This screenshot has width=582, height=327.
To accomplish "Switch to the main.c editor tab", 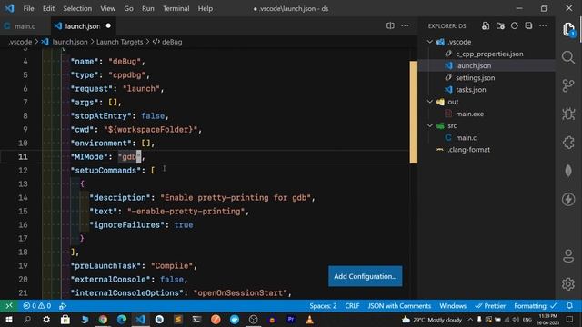I will 25,26.
